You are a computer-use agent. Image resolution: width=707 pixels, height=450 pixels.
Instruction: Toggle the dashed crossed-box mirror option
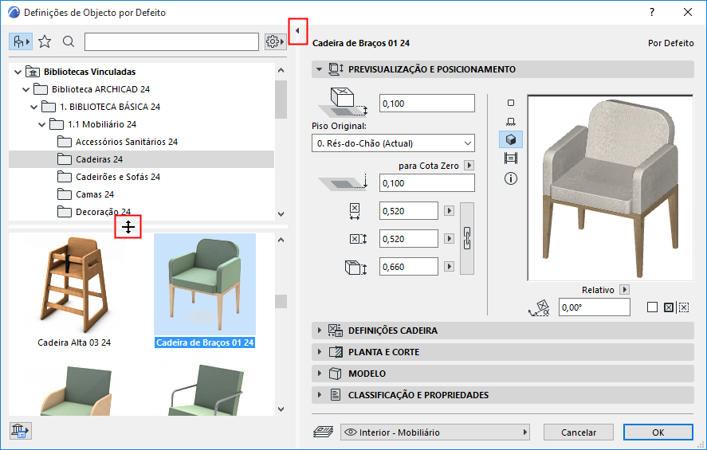coord(684,307)
